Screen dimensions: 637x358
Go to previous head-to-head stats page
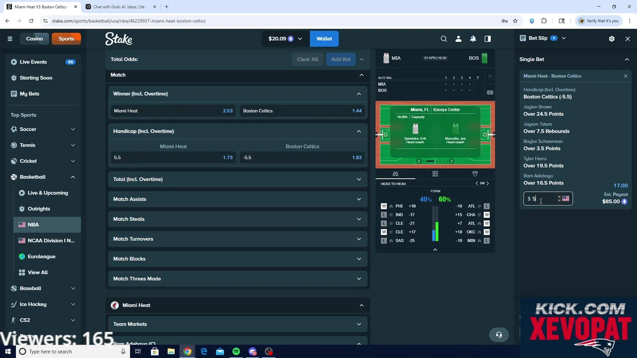click(477, 183)
